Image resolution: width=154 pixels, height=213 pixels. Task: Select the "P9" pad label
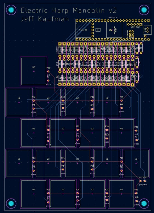click(x=78, y=136)
